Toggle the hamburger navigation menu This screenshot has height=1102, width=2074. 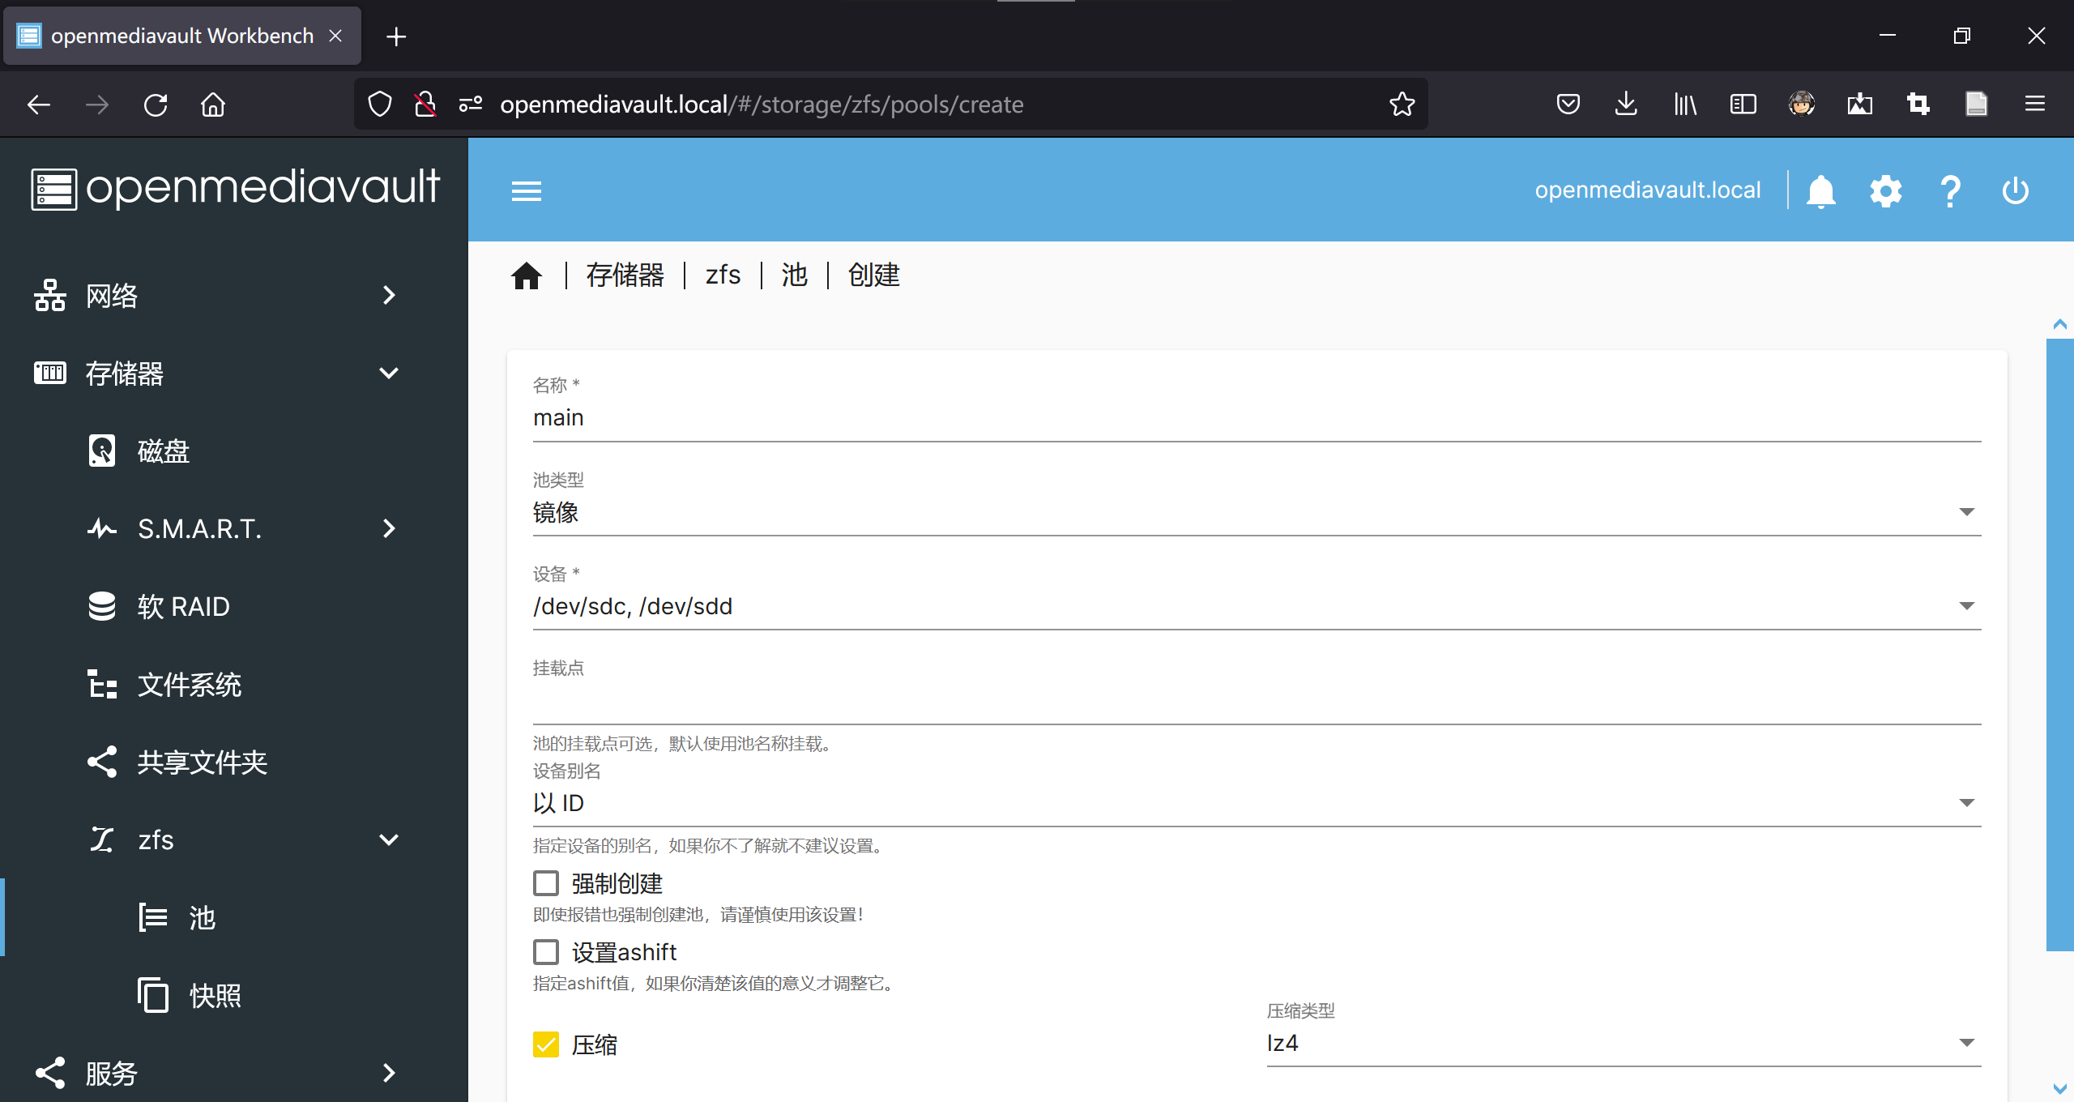pyautogui.click(x=526, y=191)
